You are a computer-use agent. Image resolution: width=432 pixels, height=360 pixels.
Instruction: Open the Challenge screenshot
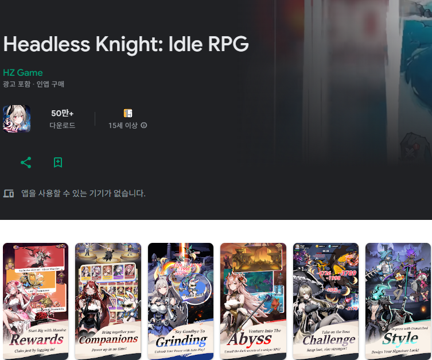pyautogui.click(x=326, y=301)
